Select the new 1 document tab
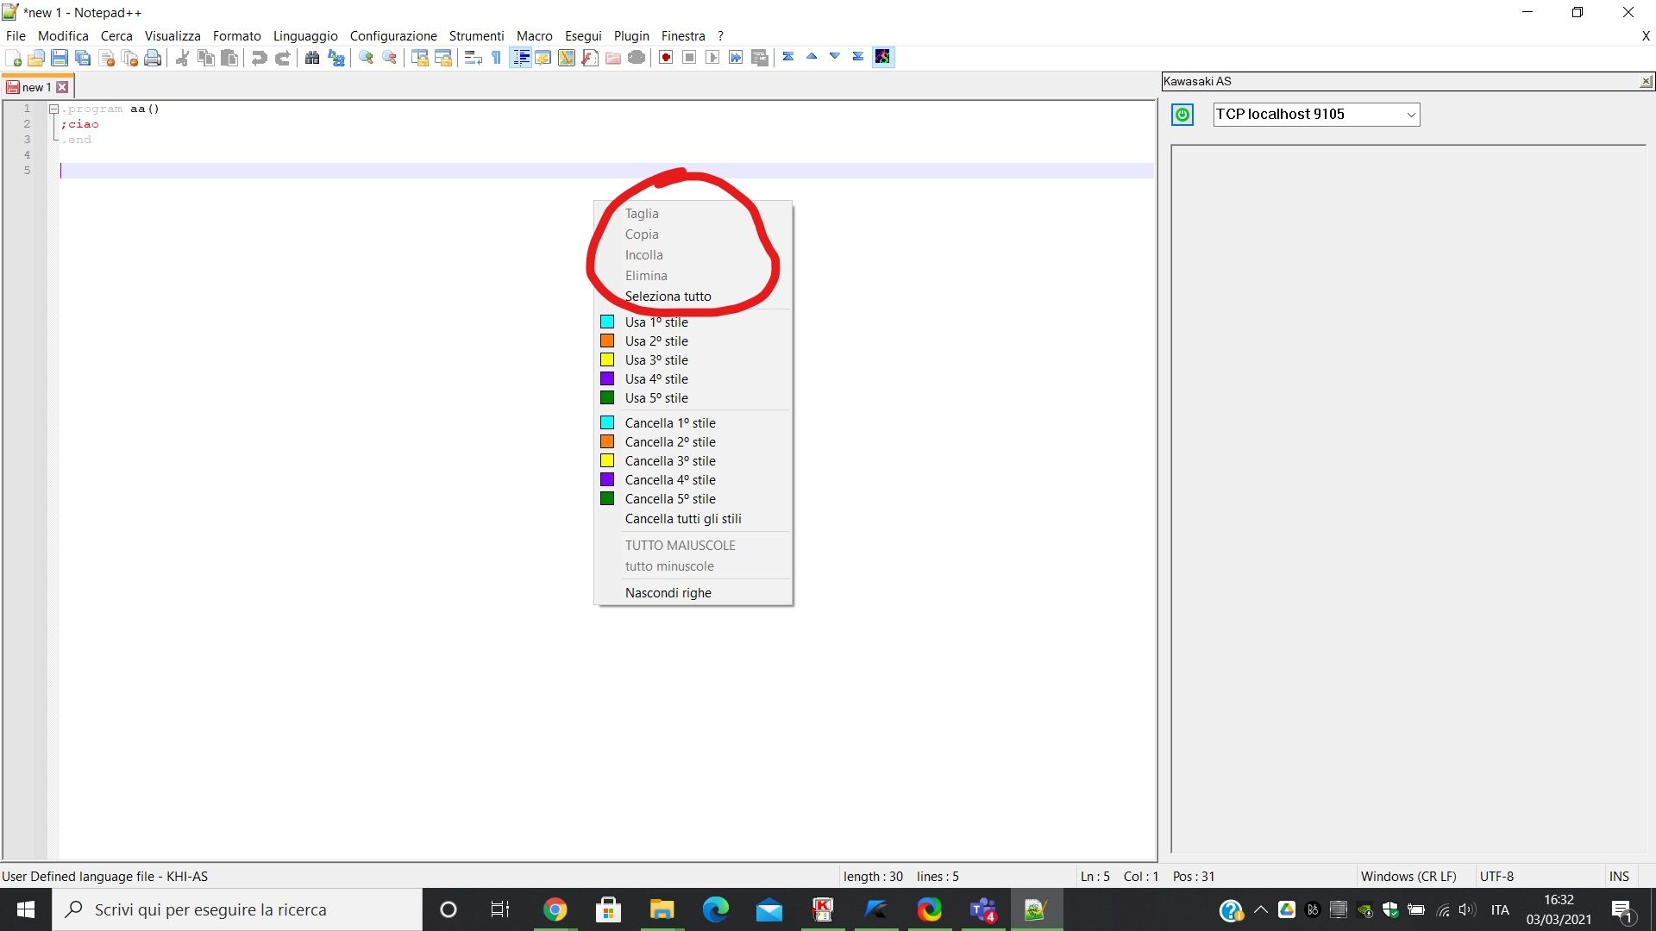 coord(37,87)
